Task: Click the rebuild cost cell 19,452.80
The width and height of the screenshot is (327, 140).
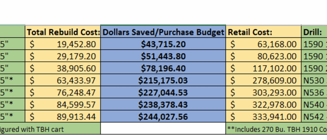Action: pyautogui.click(x=63, y=44)
